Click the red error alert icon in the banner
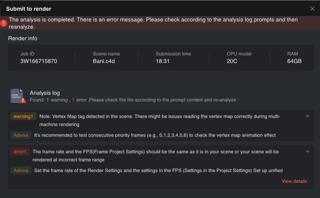The width and height of the screenshot is (320, 198). [4, 23]
